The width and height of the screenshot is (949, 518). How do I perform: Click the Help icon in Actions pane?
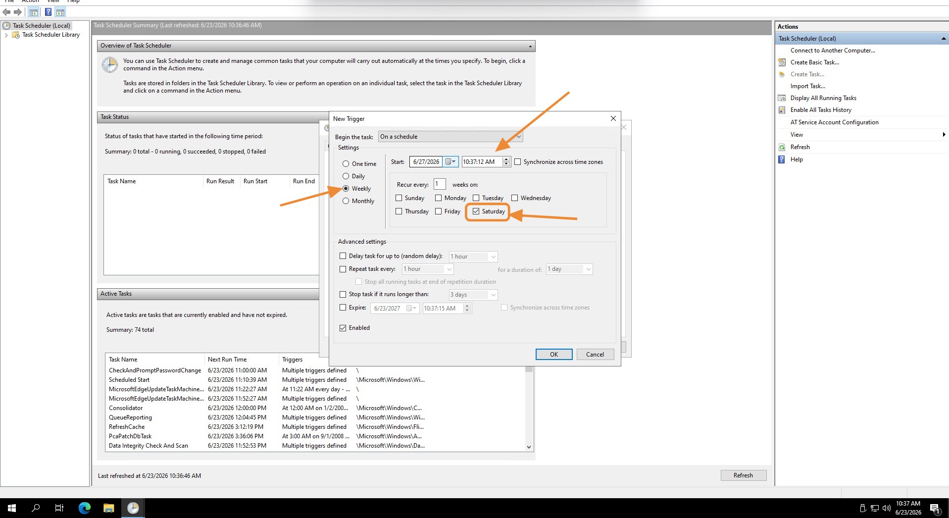(782, 159)
